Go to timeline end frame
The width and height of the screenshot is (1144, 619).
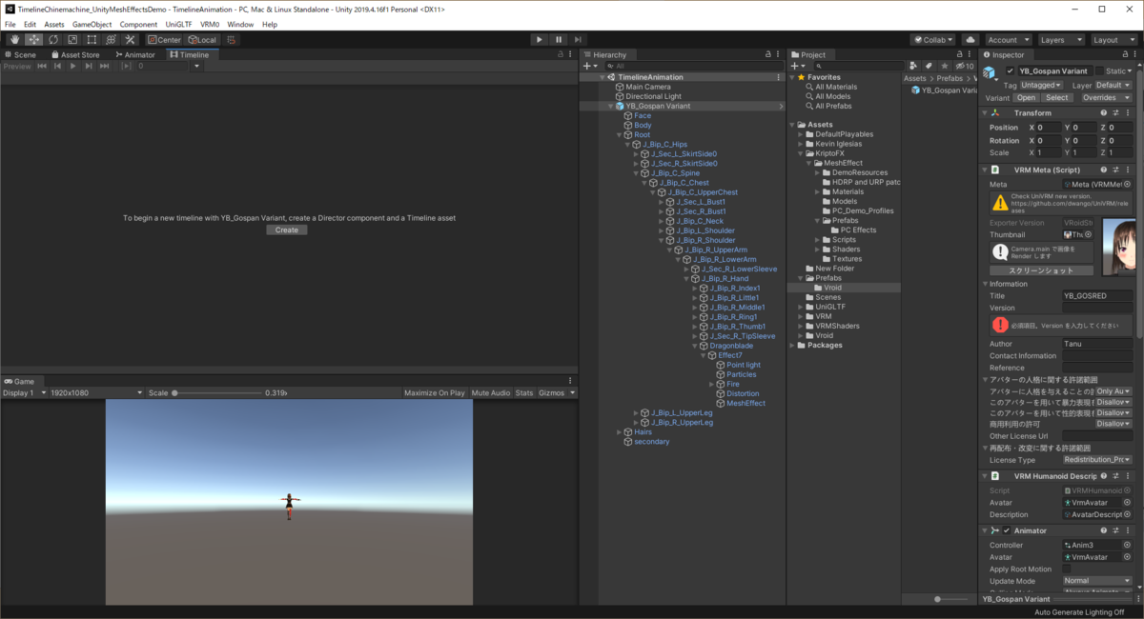[104, 66]
